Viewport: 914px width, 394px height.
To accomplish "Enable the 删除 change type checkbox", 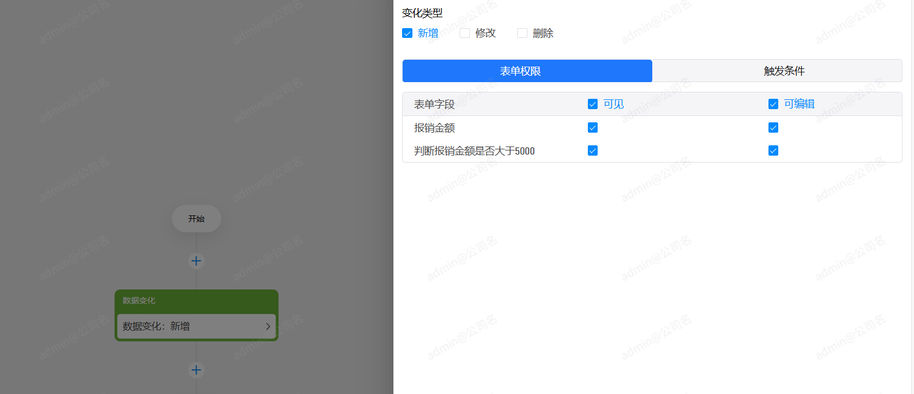I will click(522, 33).
